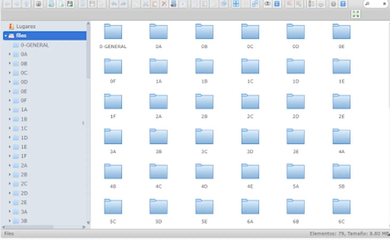Select the 3E folder icon

(296, 137)
